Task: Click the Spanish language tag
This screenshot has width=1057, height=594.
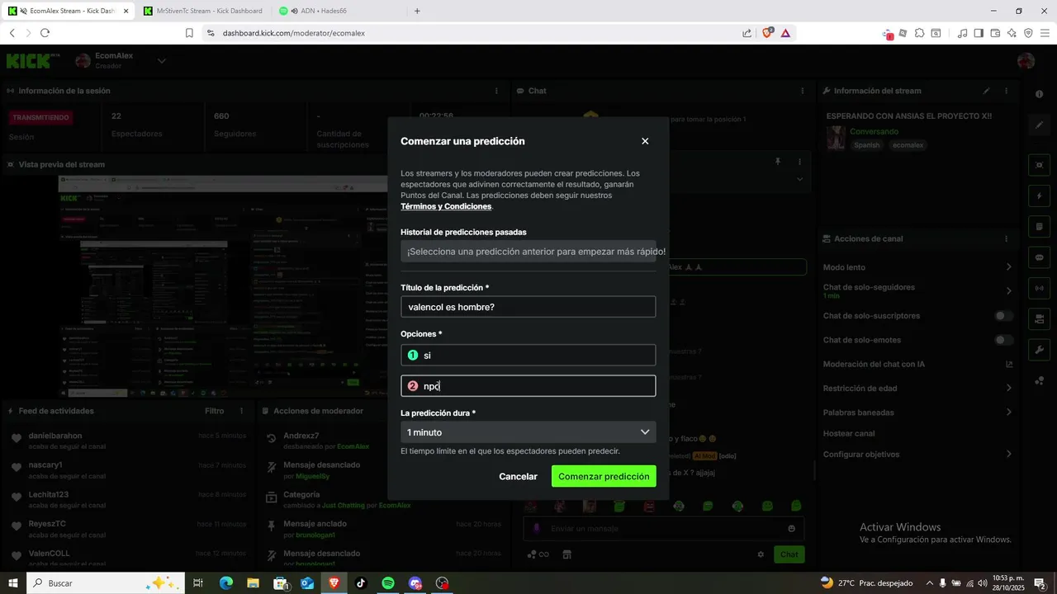Action: coord(867,145)
